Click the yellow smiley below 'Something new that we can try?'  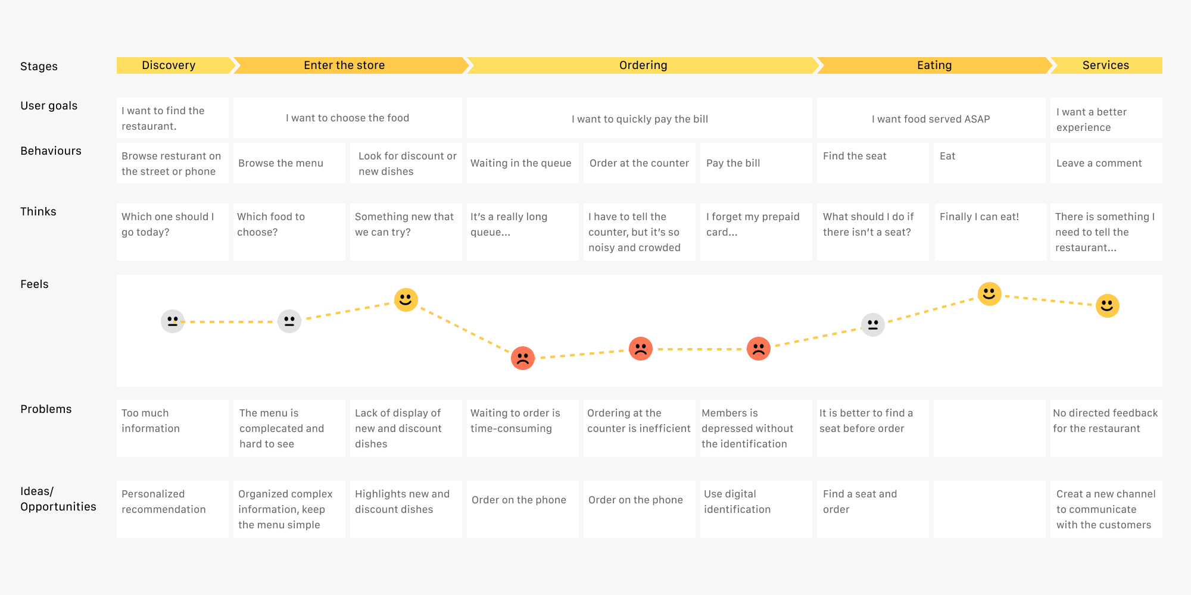[x=406, y=299]
